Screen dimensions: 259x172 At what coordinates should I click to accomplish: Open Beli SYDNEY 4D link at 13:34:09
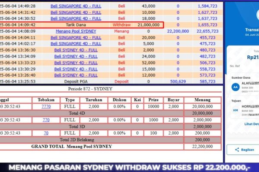point(76,56)
